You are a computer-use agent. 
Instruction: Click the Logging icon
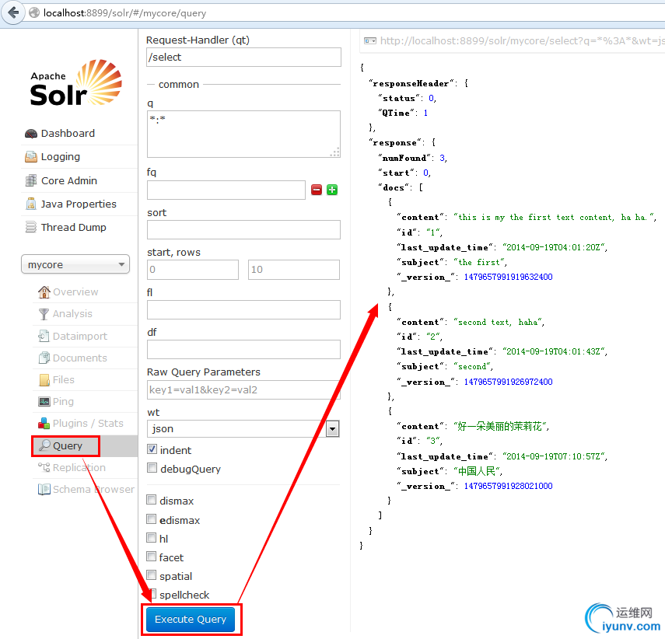point(30,157)
